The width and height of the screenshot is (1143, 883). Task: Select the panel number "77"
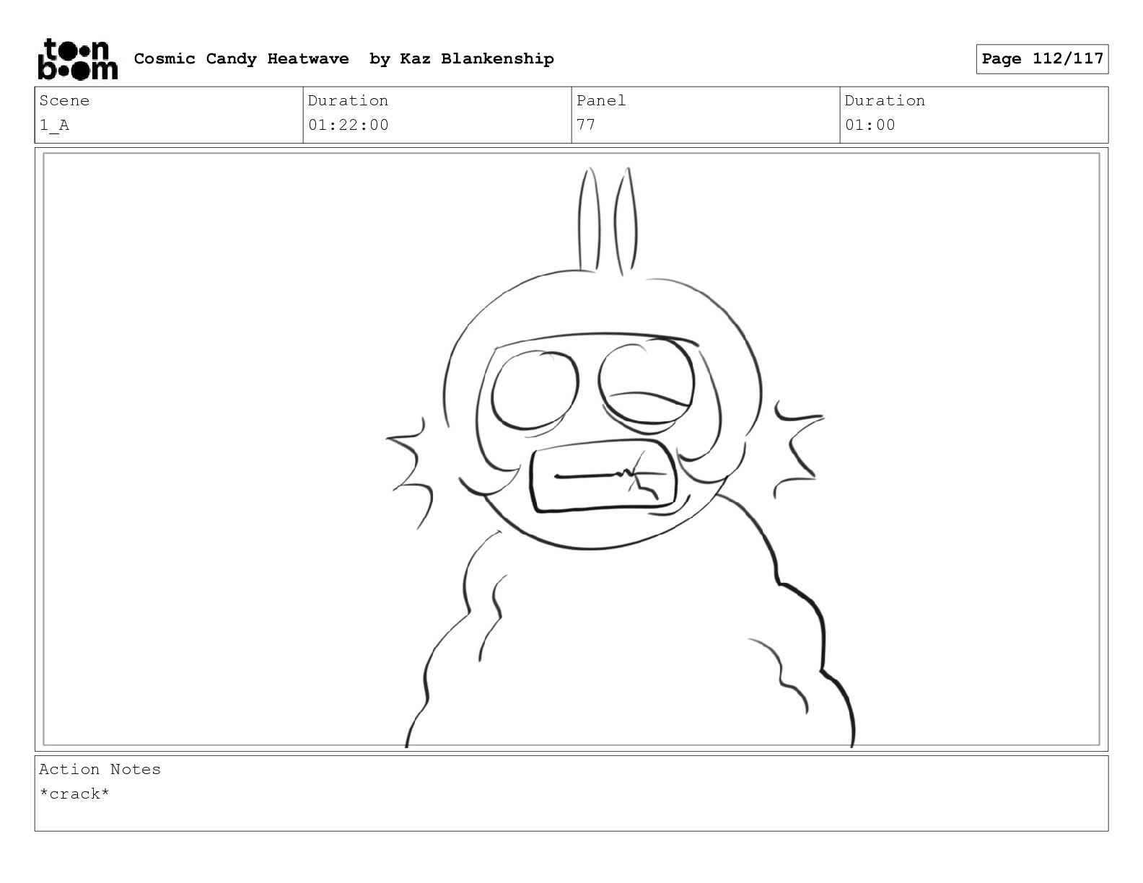586,125
